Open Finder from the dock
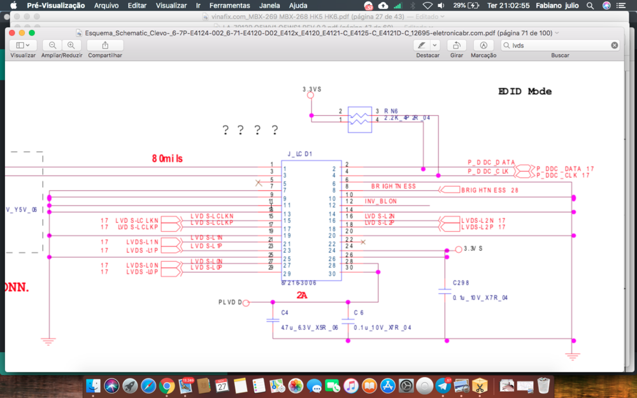This screenshot has height=398, width=637. (x=94, y=386)
